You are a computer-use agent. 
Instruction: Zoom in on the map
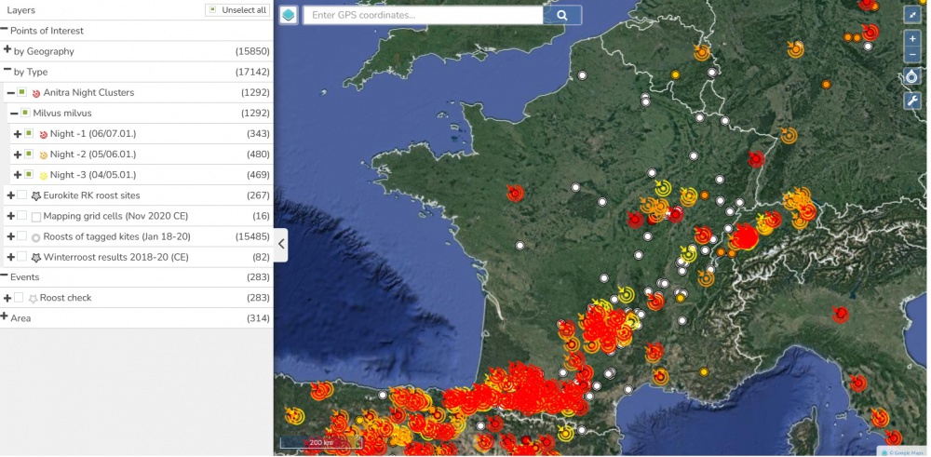(x=912, y=39)
